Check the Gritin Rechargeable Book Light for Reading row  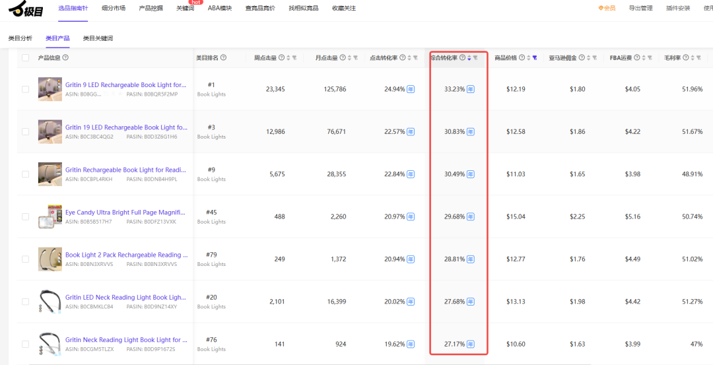[x=26, y=174]
